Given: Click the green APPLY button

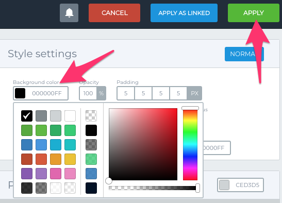Looking at the screenshot, I should tap(254, 13).
